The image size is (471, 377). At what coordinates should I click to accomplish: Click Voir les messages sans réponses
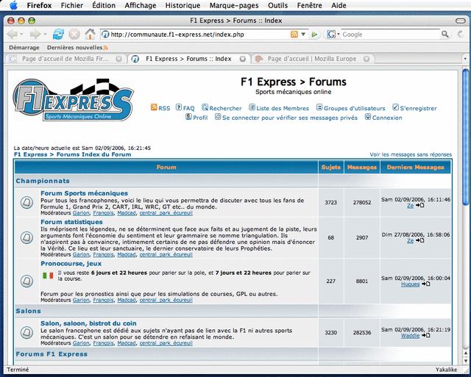pyautogui.click(x=411, y=154)
